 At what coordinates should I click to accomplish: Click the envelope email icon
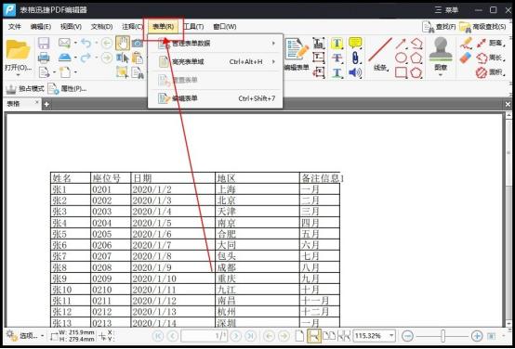pos(64,43)
